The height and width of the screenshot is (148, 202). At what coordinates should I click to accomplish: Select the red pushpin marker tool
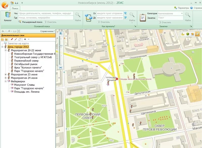point(12,39)
